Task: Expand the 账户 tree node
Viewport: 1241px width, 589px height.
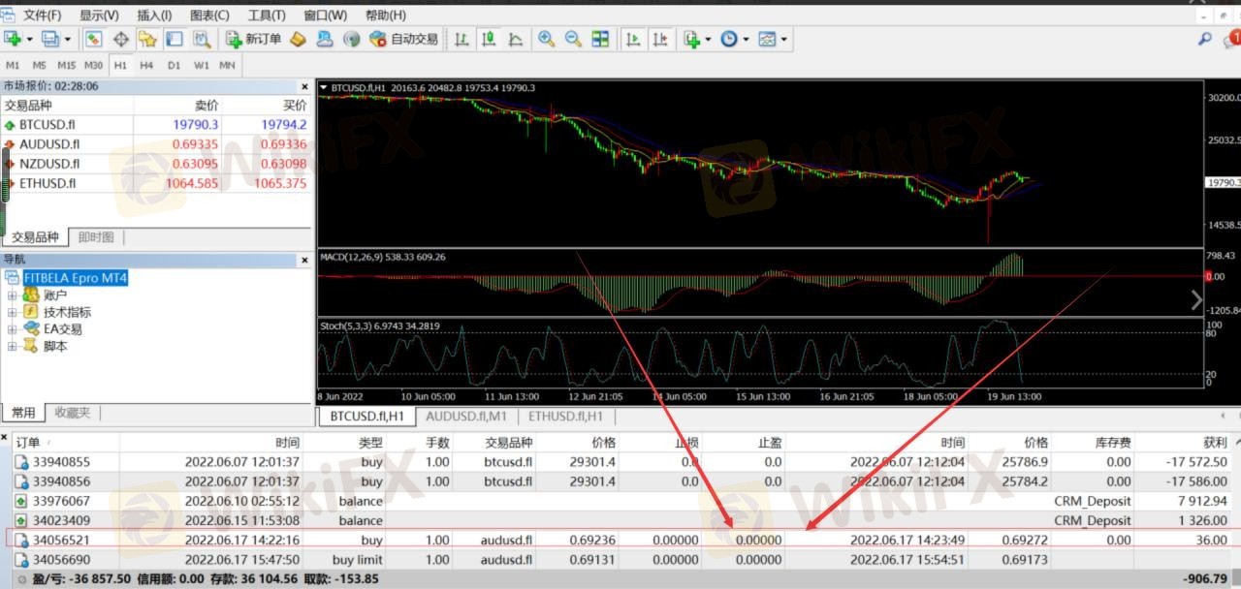Action: [x=13, y=295]
